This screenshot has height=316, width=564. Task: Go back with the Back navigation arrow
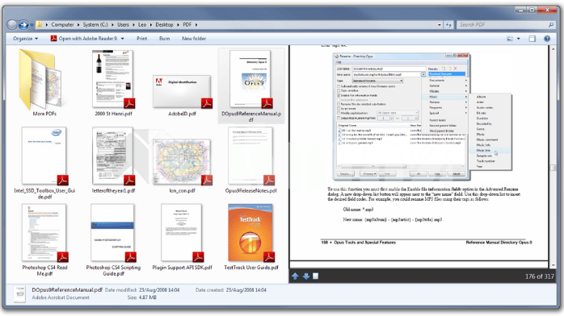tap(12, 24)
